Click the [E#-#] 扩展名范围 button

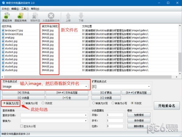(x=136, y=93)
